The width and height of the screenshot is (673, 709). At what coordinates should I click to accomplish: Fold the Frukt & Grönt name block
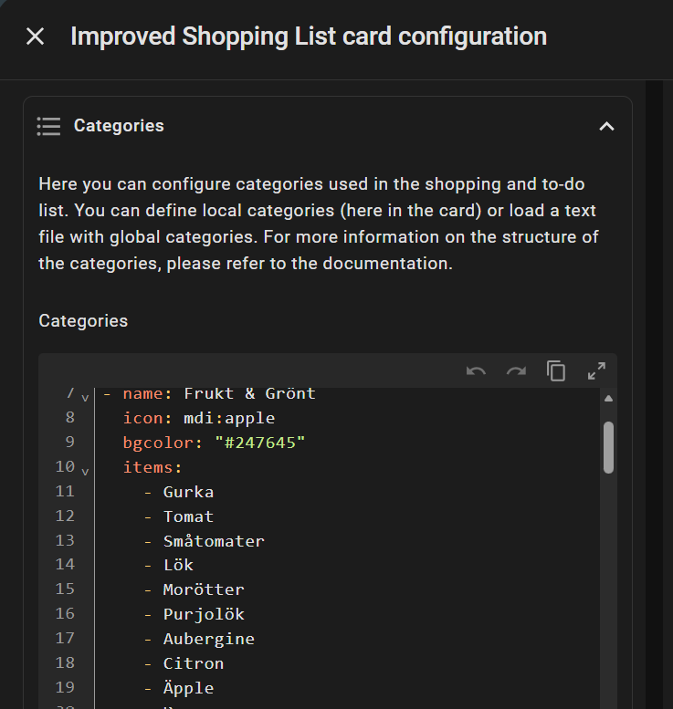(85, 398)
